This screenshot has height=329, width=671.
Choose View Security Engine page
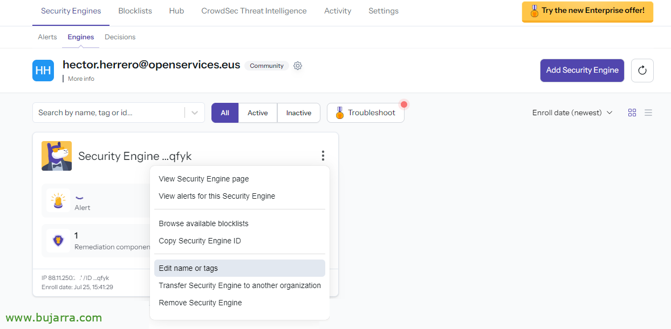[239, 179]
